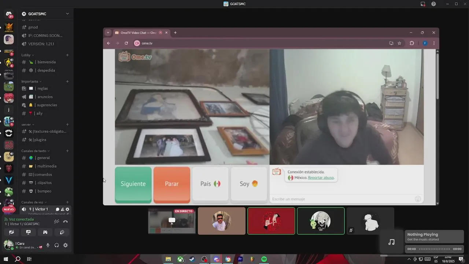
Task: Start an activity with the gamepad icon
Action: pos(45,232)
